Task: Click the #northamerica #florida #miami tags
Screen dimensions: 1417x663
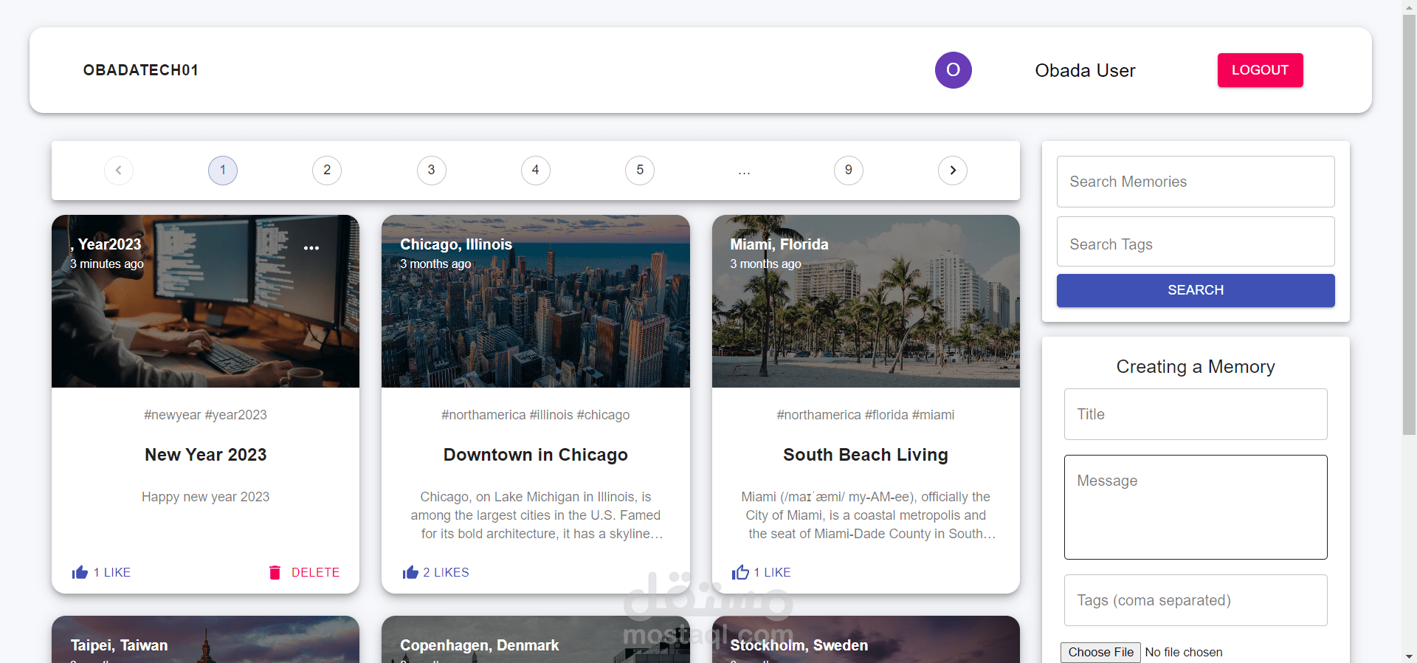Action: coord(866,415)
